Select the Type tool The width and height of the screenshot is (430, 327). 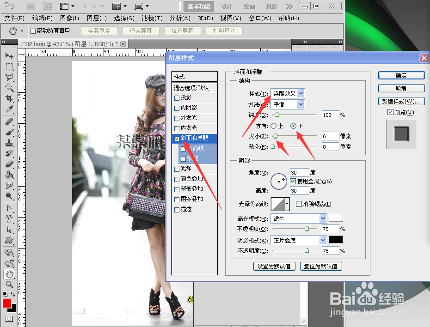click(9, 218)
